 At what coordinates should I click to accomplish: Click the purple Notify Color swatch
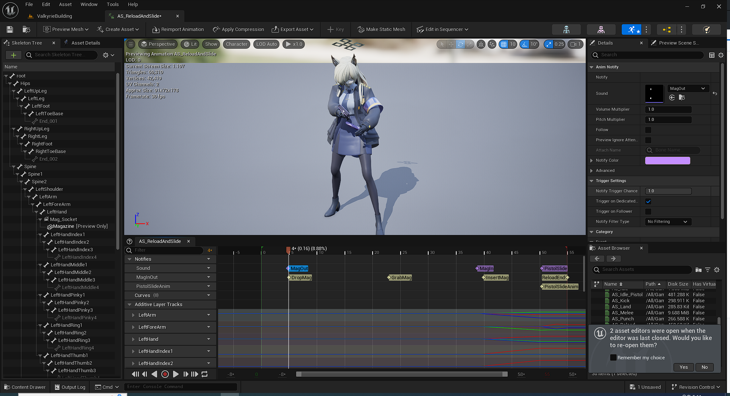click(668, 161)
